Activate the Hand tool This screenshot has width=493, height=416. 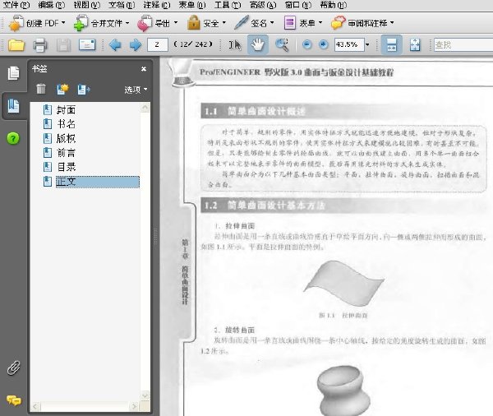[x=257, y=44]
